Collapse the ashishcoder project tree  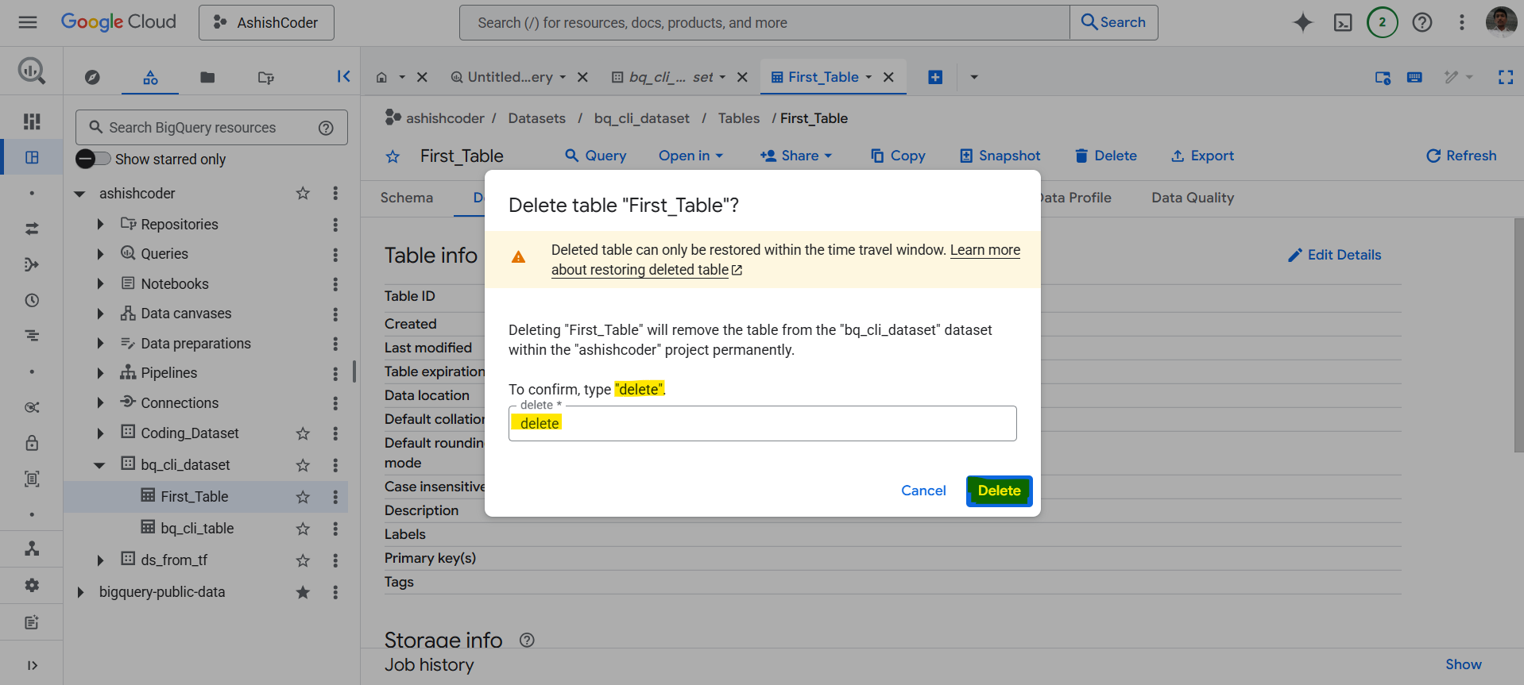[79, 194]
